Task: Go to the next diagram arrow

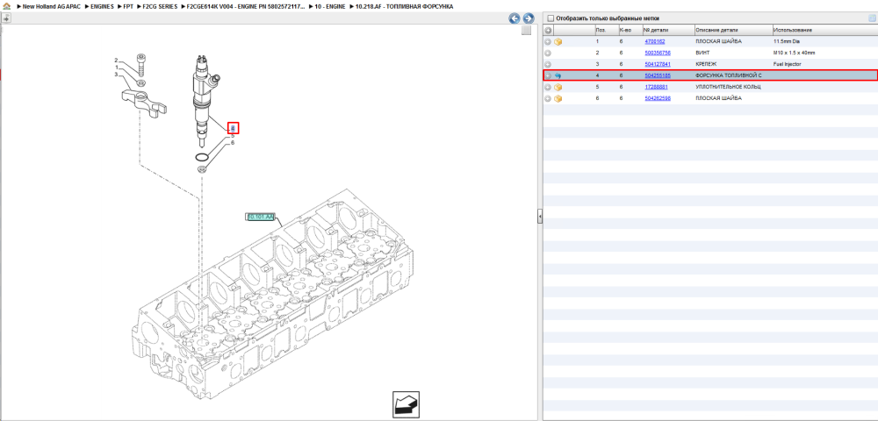Action: pos(528,18)
